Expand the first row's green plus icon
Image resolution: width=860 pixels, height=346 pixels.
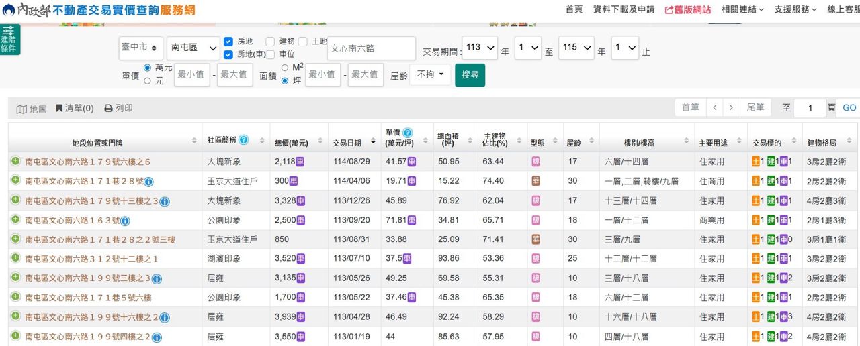[x=15, y=161]
